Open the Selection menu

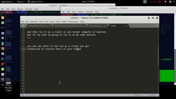(34, 21)
